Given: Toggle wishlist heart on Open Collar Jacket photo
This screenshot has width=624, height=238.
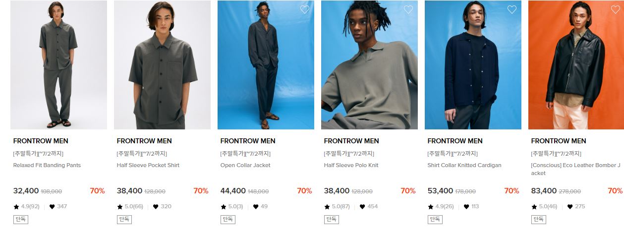Looking at the screenshot, I should [305, 9].
